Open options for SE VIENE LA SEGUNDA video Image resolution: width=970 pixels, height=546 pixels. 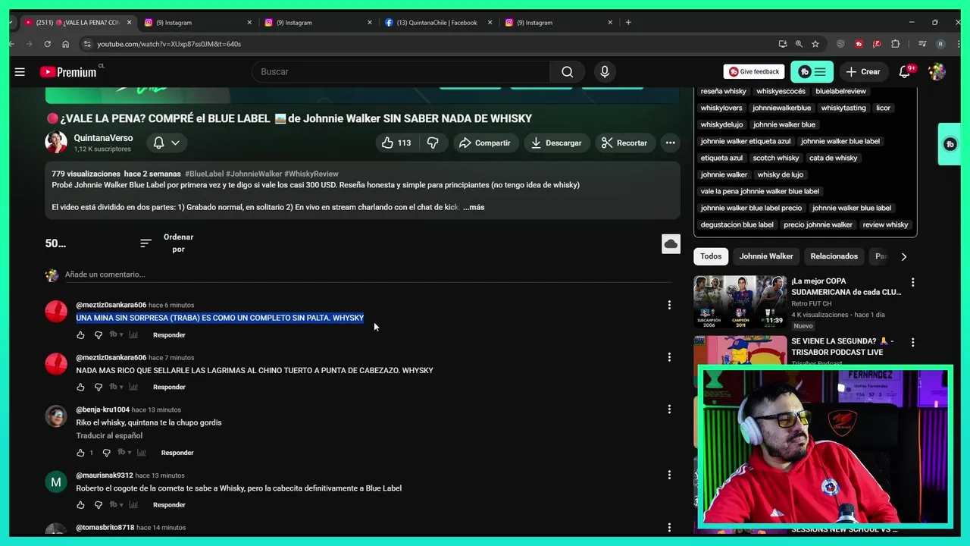coord(912,342)
